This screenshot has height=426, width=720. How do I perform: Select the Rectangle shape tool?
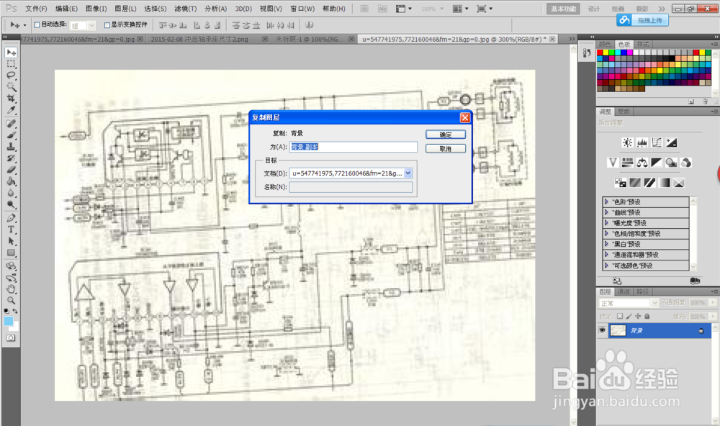[11, 253]
